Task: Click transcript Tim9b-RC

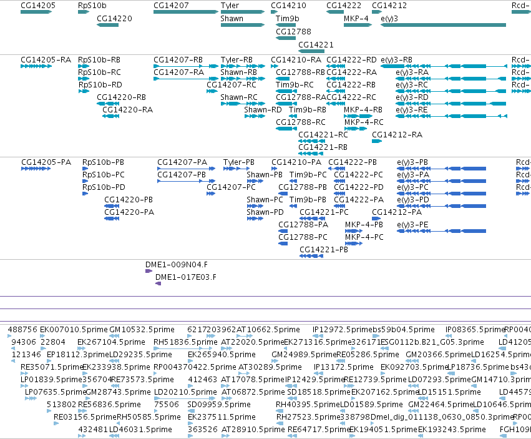Action: point(295,85)
